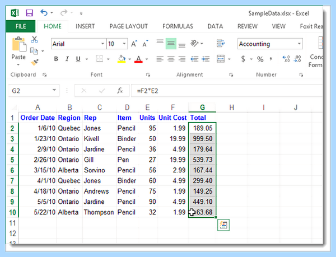This screenshot has height=257, width=336.
Task: Click the Undo arrow icon
Action: click(x=44, y=13)
